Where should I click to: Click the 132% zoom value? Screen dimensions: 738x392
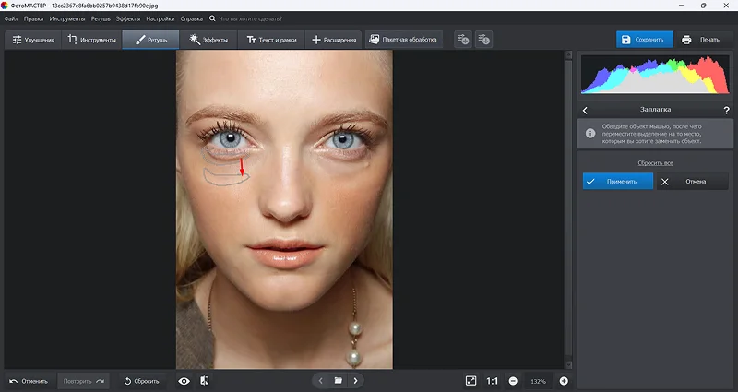coord(538,381)
